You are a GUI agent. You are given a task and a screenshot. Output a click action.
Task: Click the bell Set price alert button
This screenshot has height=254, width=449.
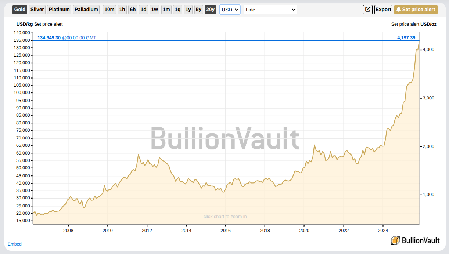click(x=416, y=10)
